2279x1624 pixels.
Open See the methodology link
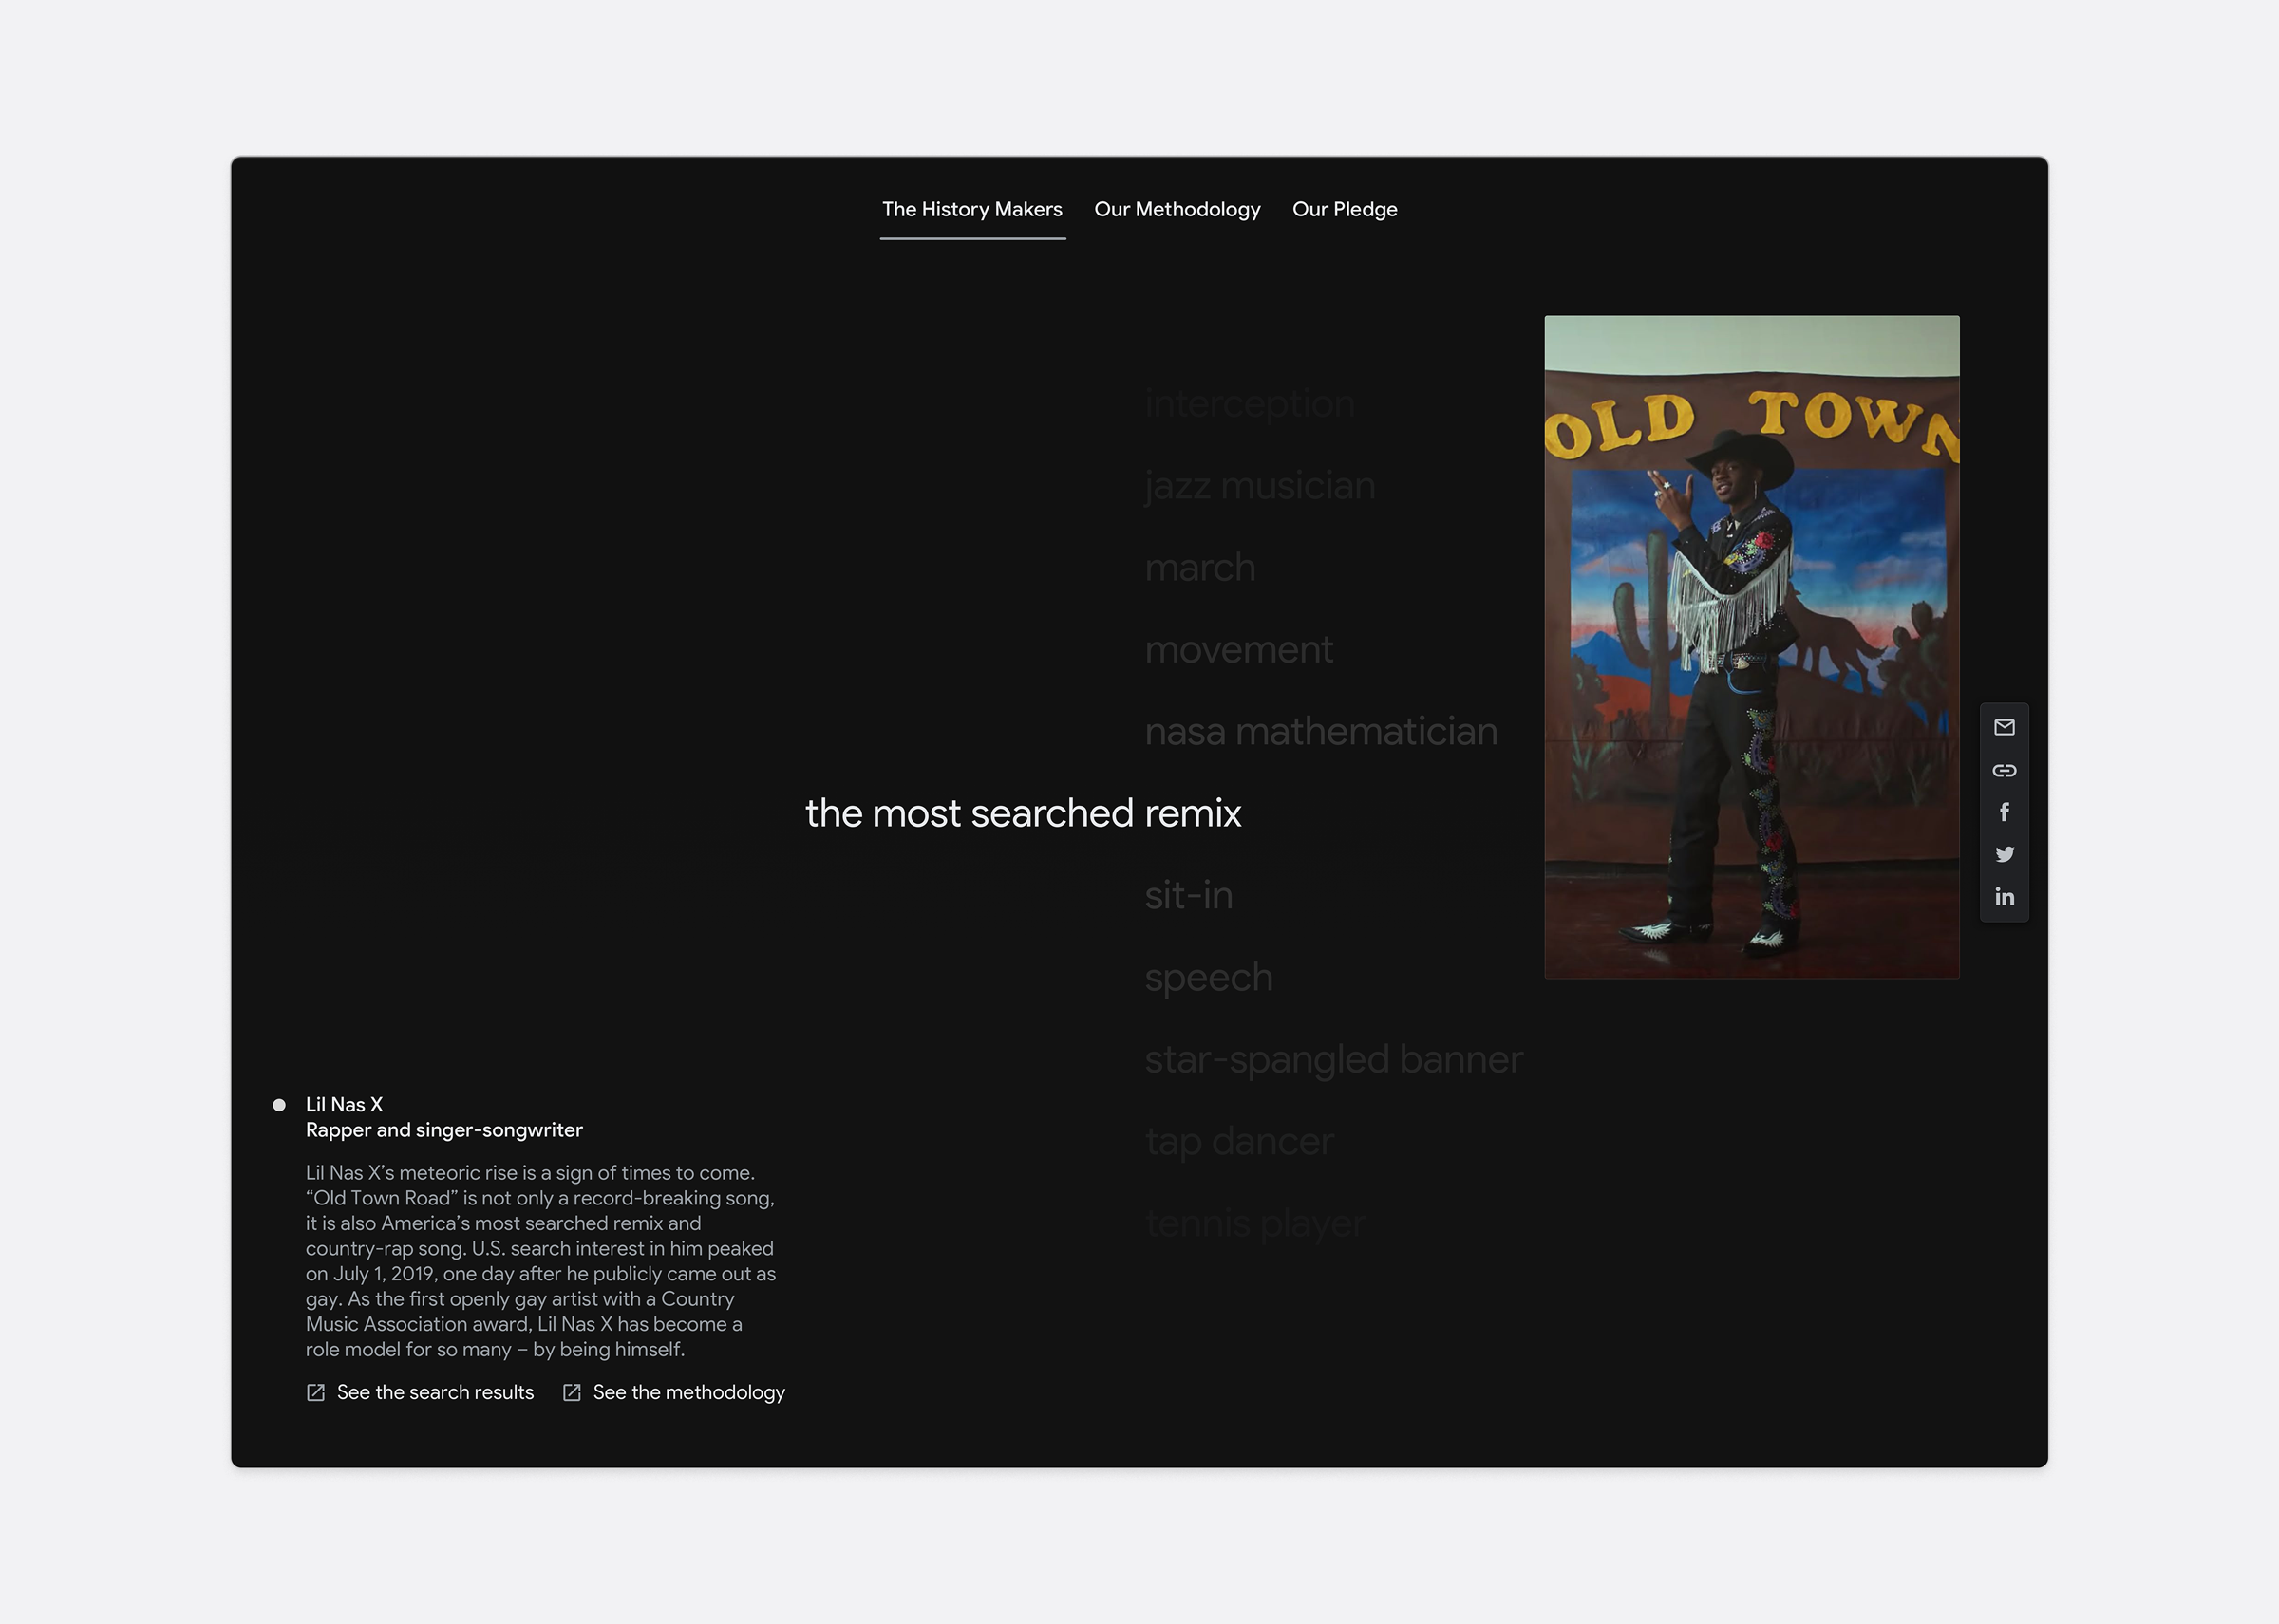689,1392
